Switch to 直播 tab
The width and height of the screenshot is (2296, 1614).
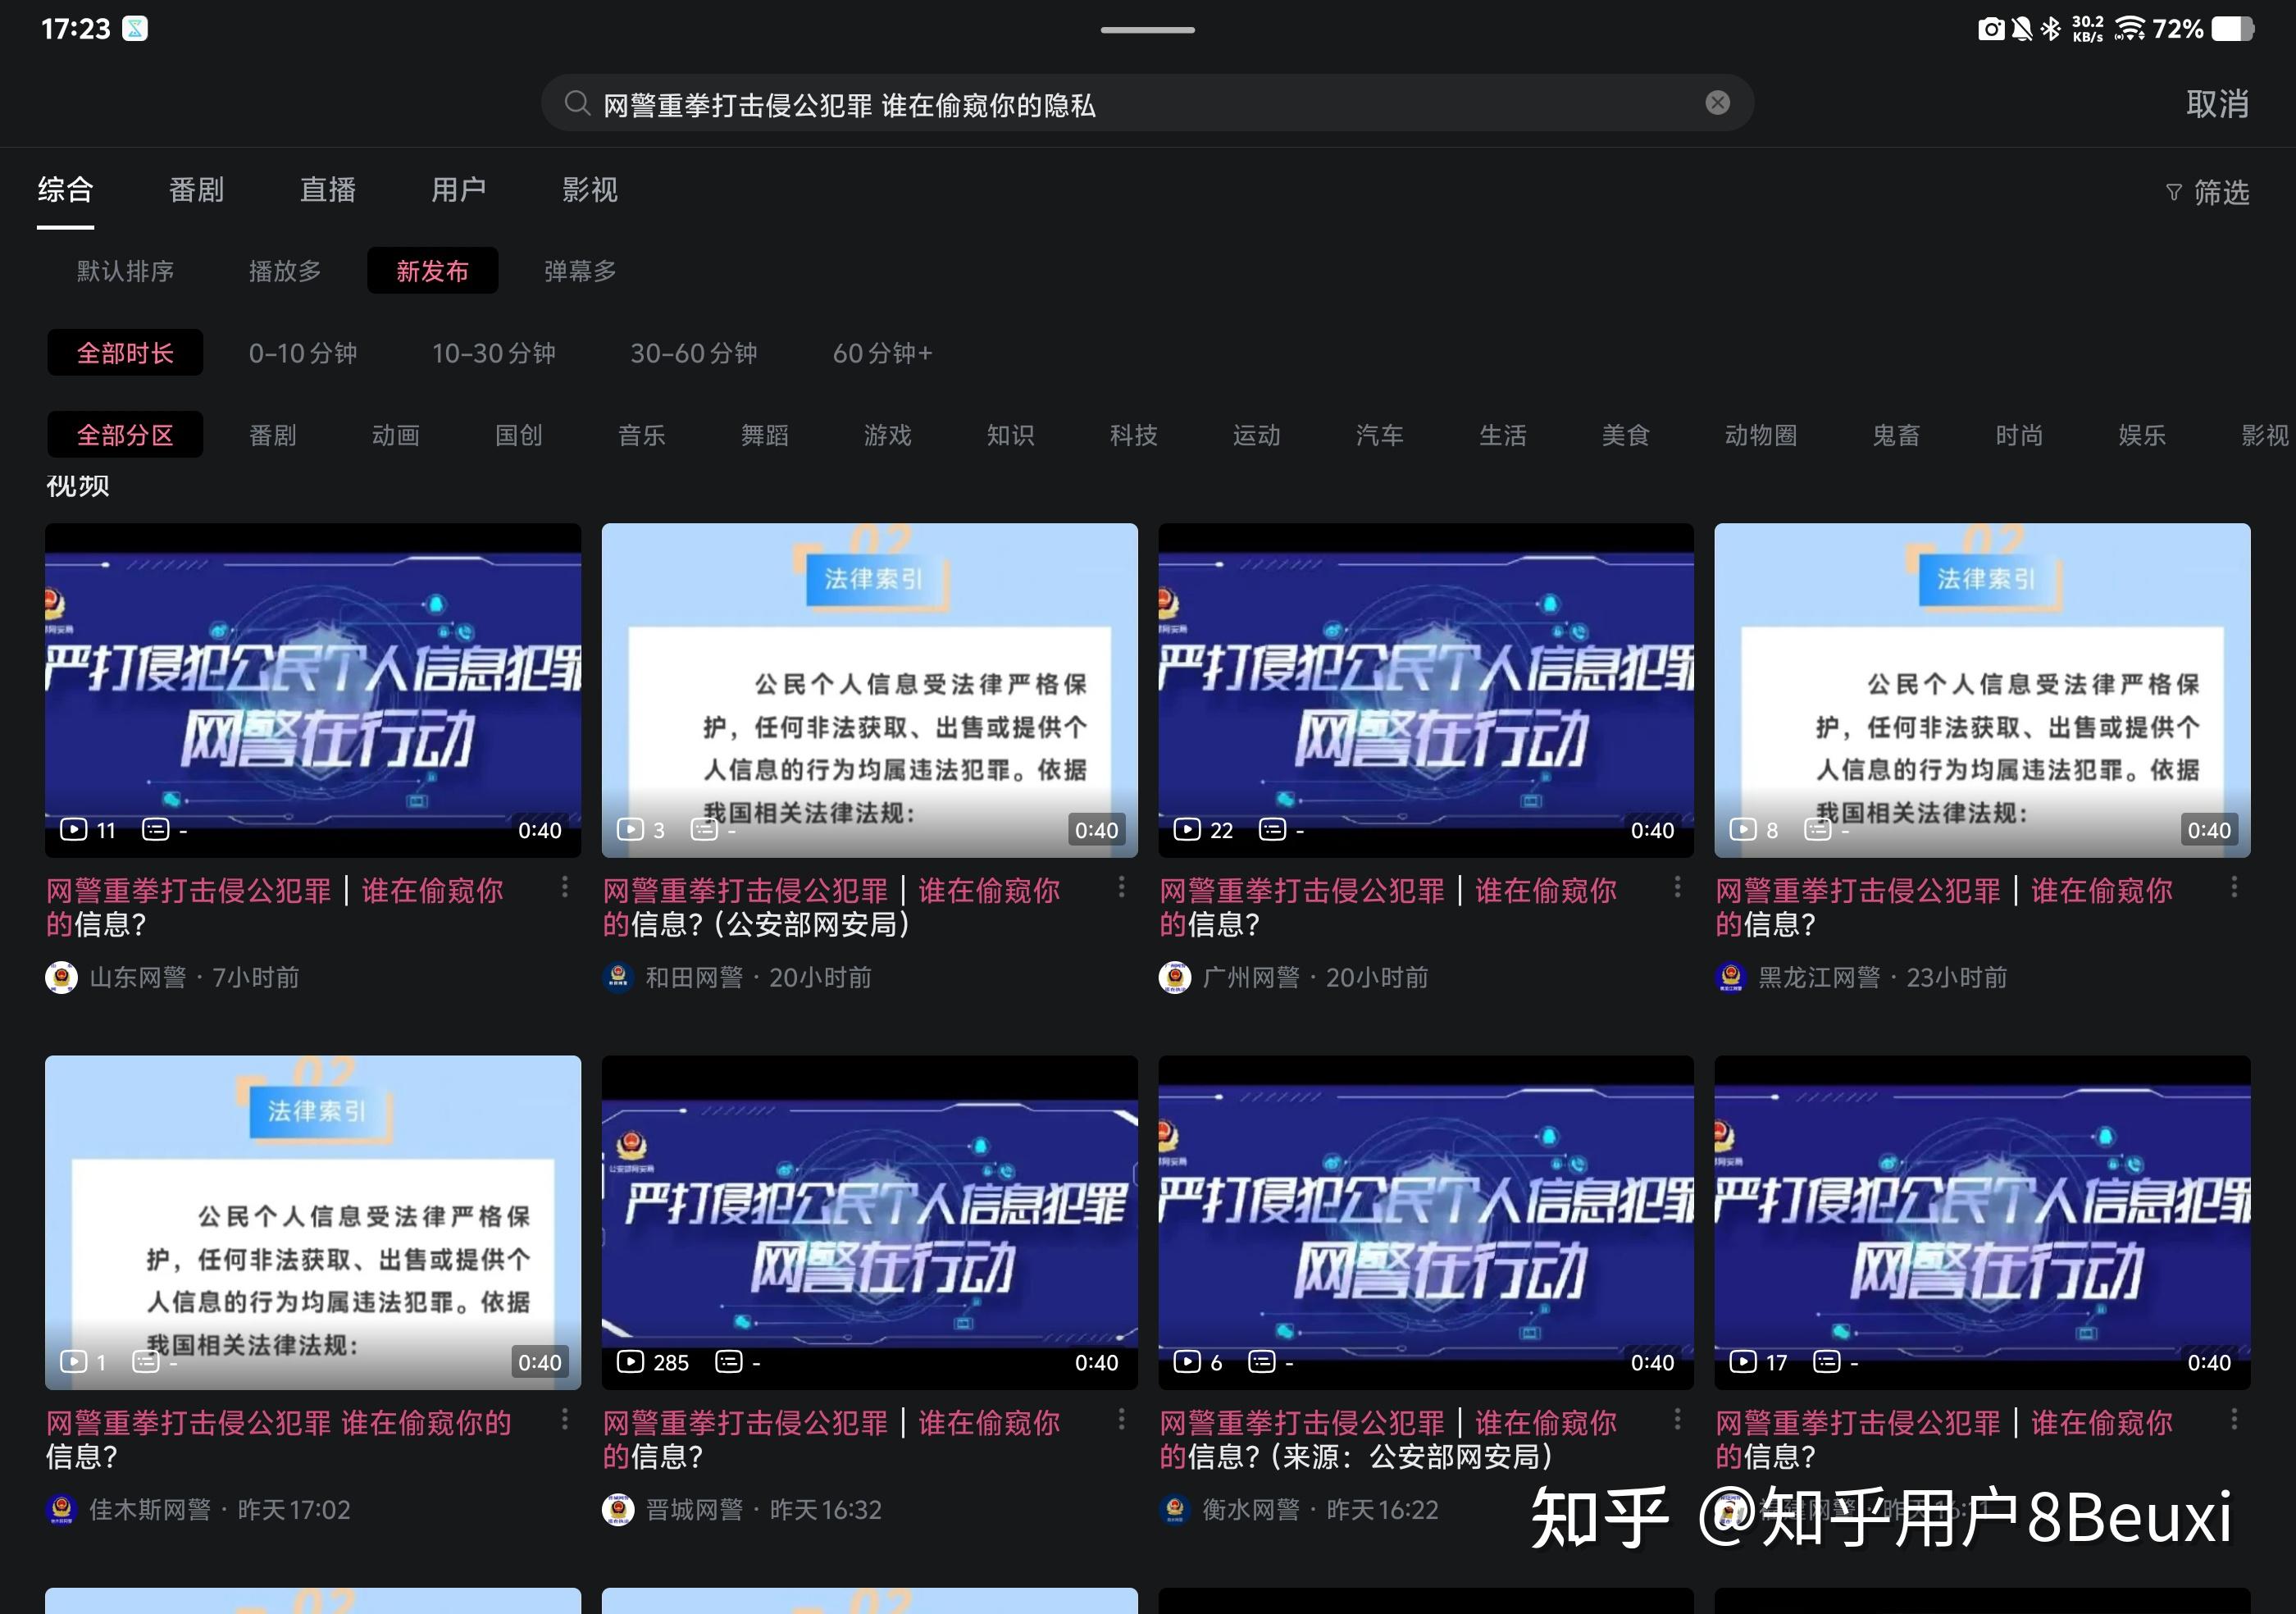[328, 190]
